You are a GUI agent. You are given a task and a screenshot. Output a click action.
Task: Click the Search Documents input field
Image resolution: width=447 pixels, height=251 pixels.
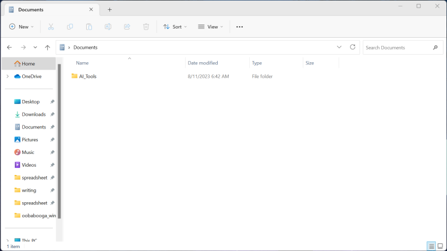pos(397,48)
